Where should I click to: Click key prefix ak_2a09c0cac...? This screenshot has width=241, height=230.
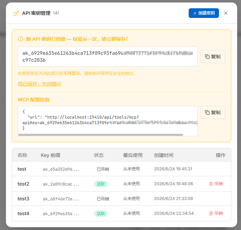(61, 184)
